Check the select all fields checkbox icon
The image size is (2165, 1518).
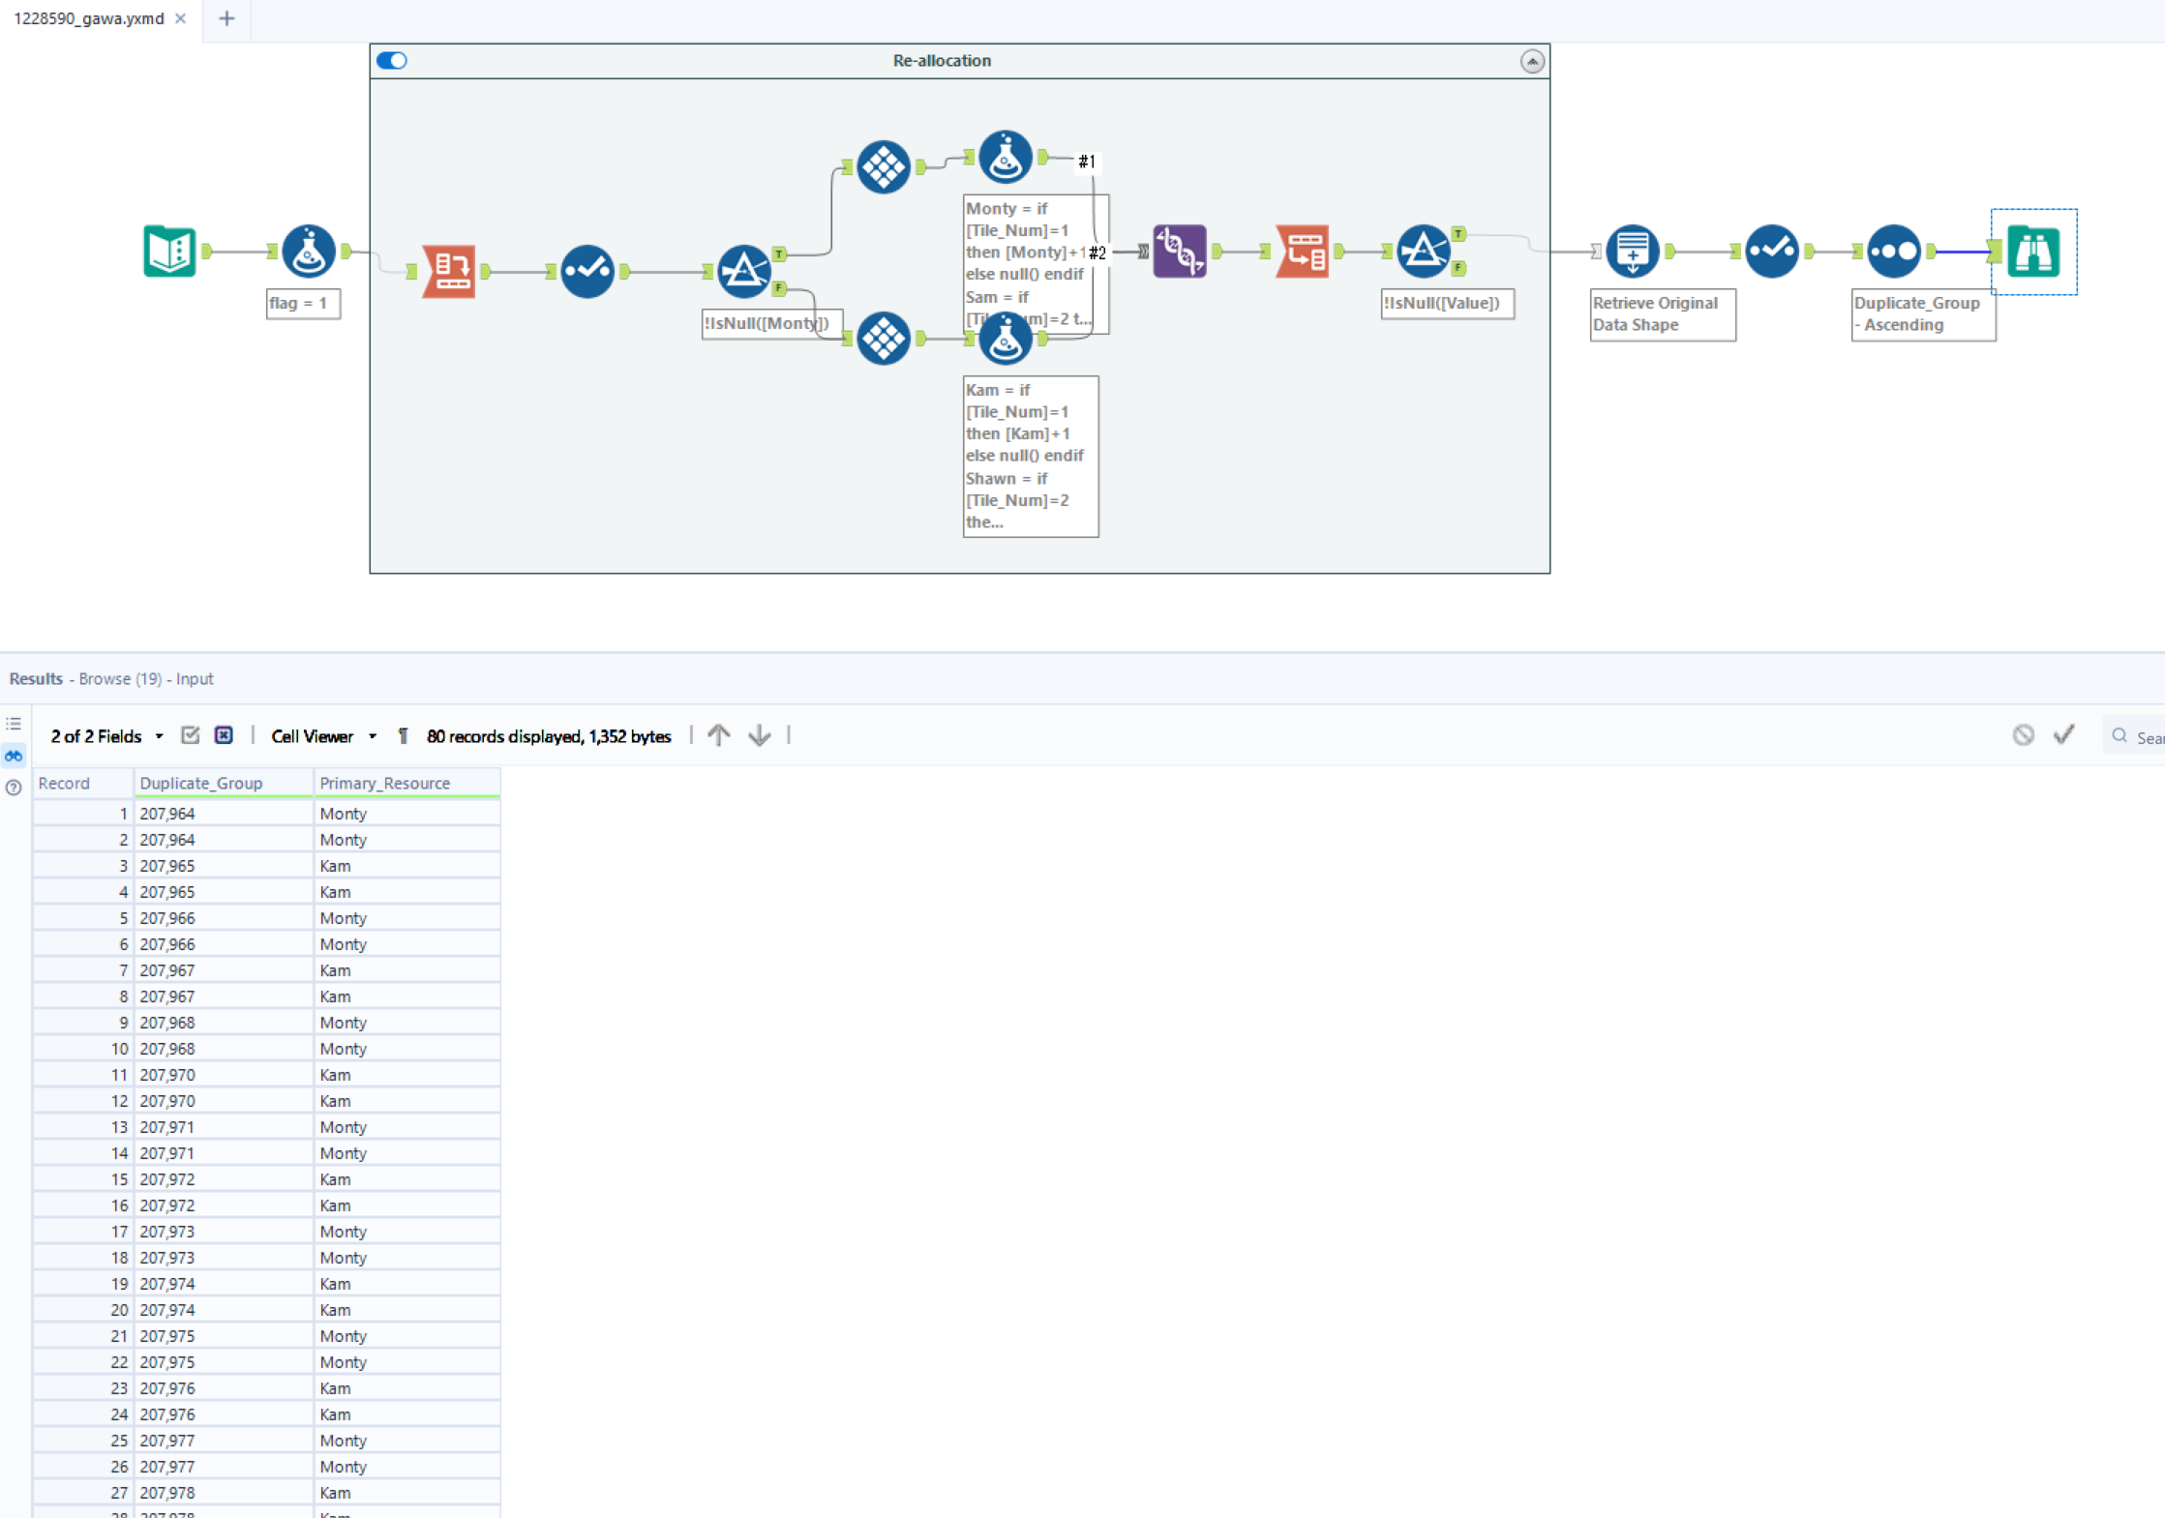point(191,735)
